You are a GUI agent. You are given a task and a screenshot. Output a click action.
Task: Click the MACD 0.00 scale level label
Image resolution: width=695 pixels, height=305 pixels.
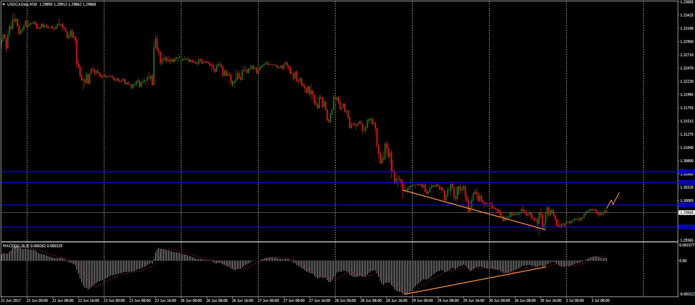pos(682,261)
